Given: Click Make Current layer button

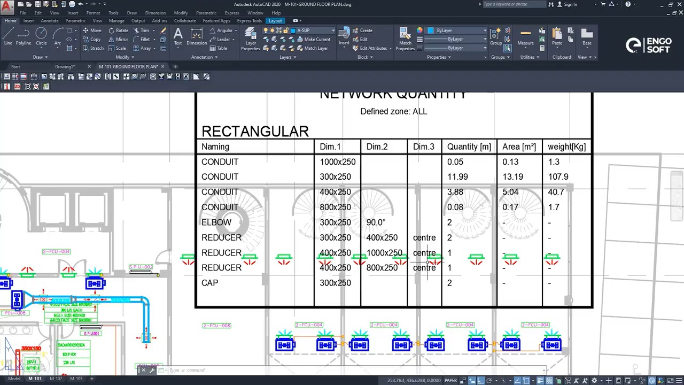Looking at the screenshot, I should (313, 39).
